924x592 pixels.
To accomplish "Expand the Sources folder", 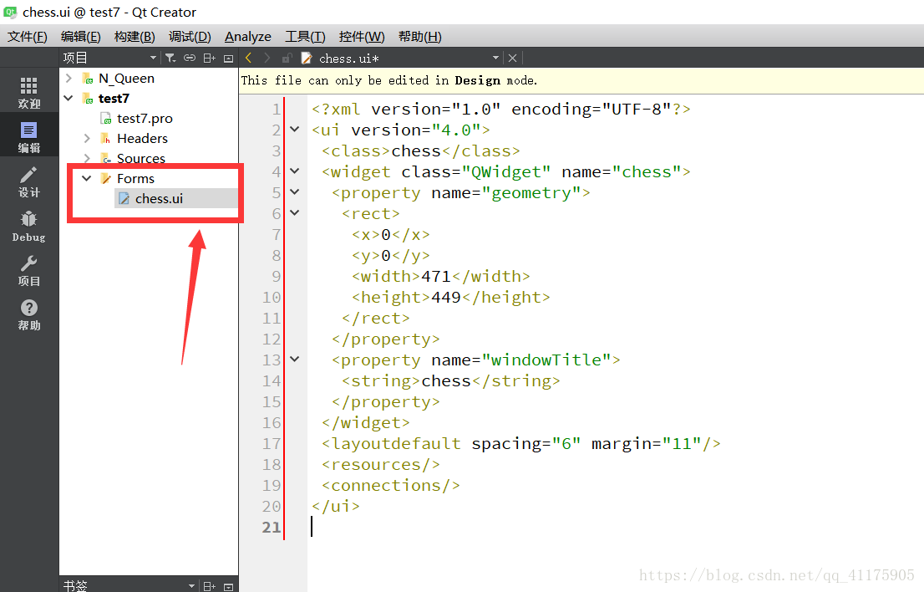I will [87, 158].
